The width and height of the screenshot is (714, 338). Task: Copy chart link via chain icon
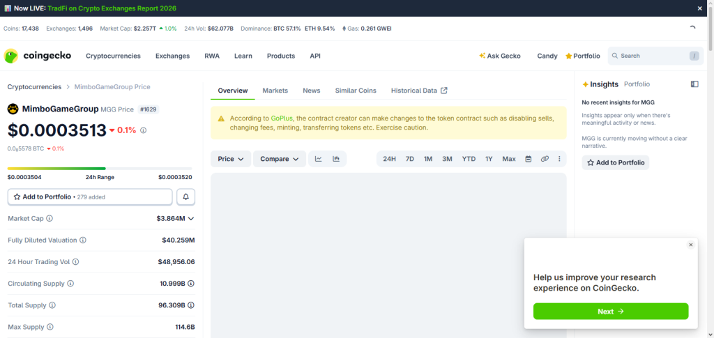click(x=545, y=159)
